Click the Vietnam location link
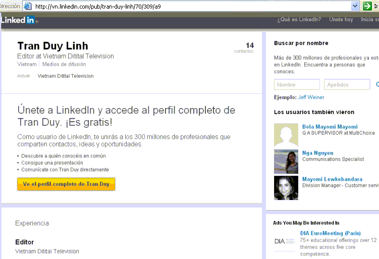 (27, 64)
